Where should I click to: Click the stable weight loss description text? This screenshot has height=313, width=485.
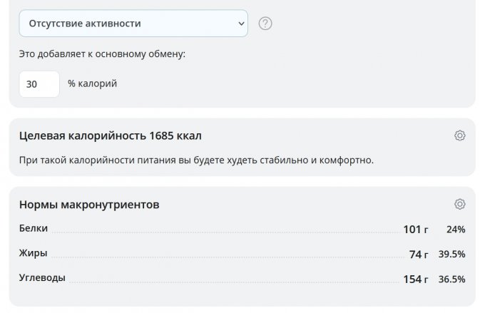point(196,160)
